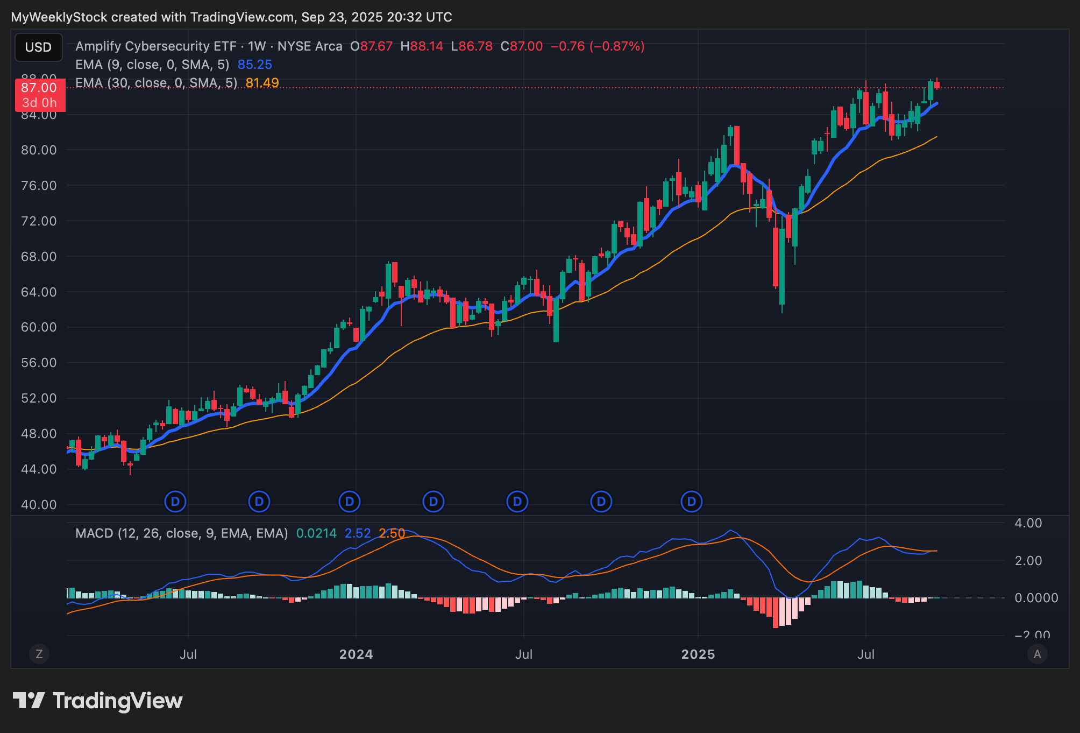Screen dimensions: 1080x733
Task: Click the orange 81.49 EMA value
Action: (x=262, y=83)
